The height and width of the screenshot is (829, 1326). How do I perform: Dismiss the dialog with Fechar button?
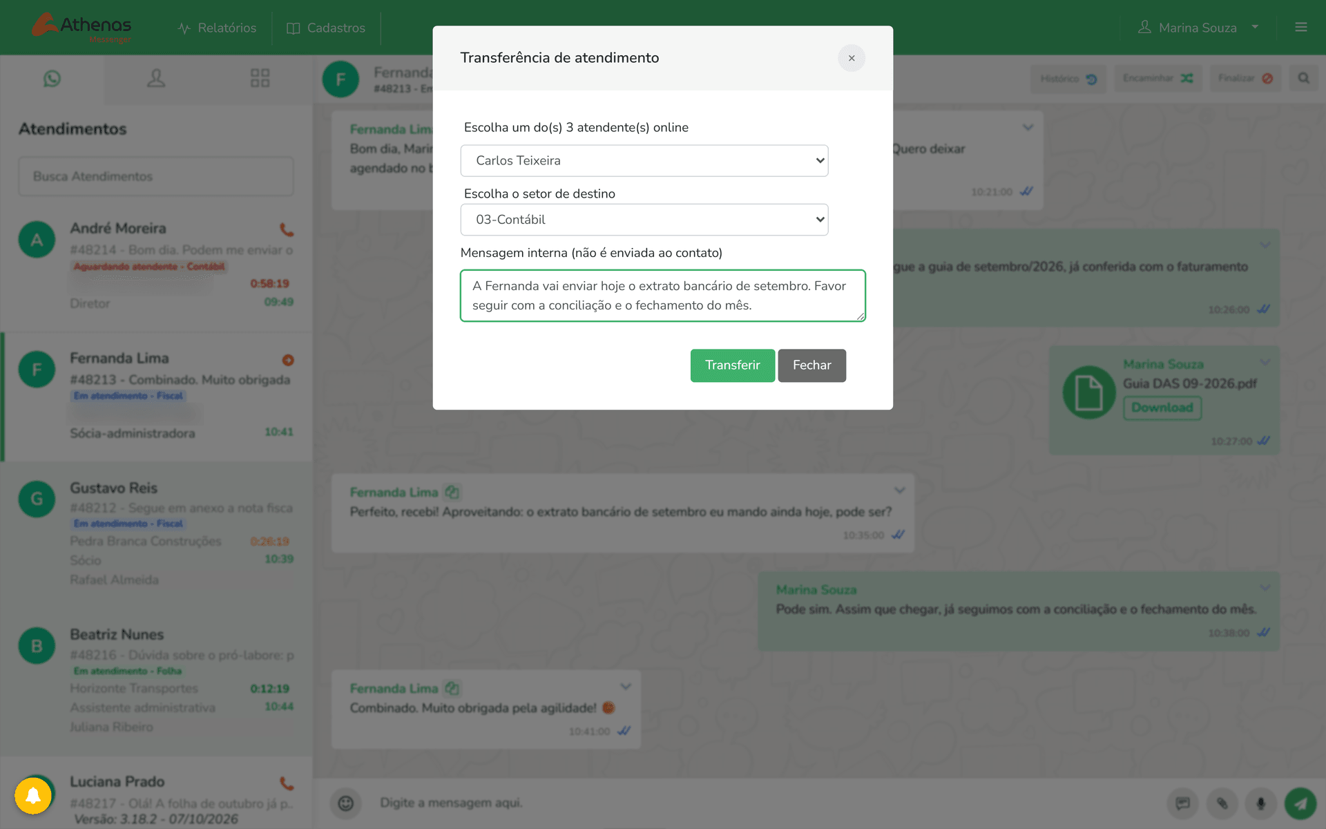click(x=811, y=365)
